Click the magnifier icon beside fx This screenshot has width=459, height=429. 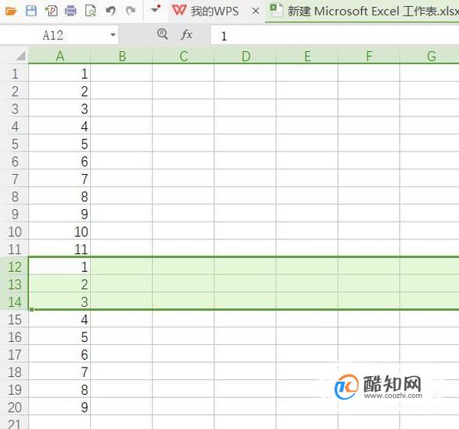pyautogui.click(x=162, y=34)
